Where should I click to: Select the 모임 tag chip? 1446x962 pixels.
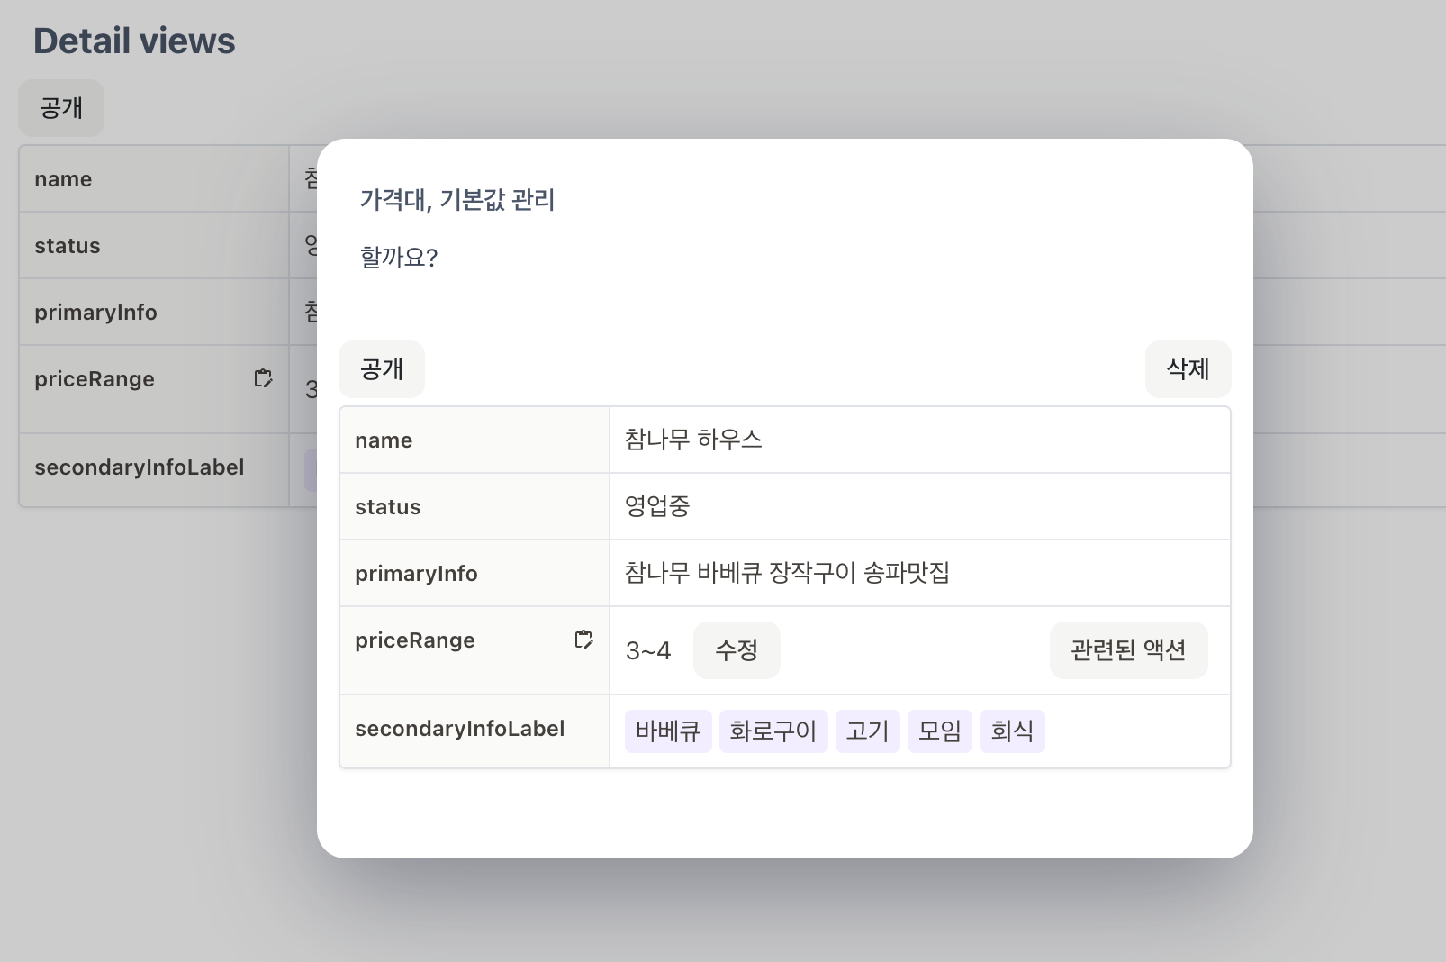pos(939,731)
